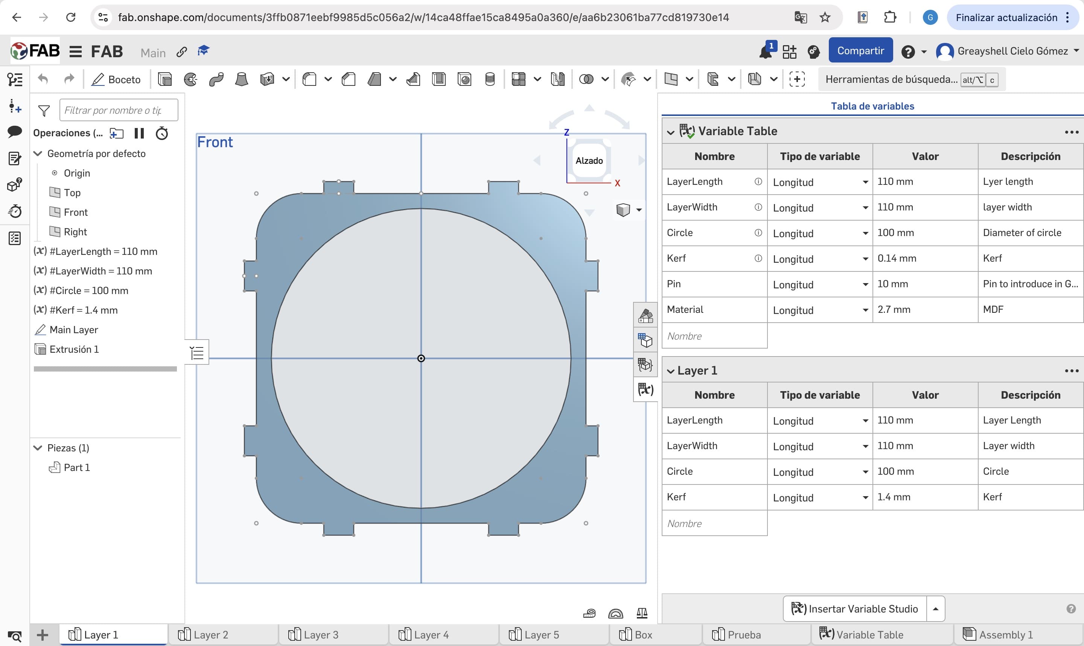Collapse Geometría por defecto tree
Image resolution: width=1084 pixels, height=646 pixels.
pyautogui.click(x=38, y=154)
